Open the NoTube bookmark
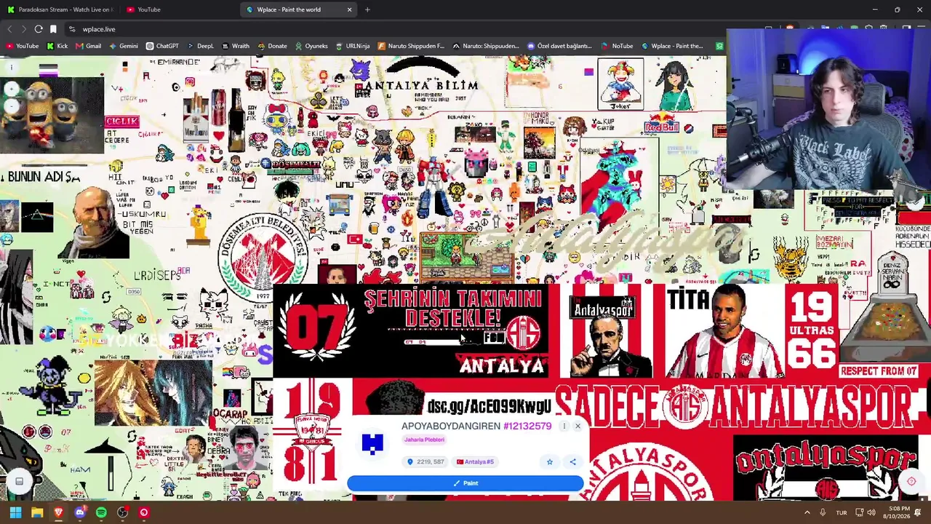Viewport: 931px width, 524px height. pyautogui.click(x=618, y=46)
